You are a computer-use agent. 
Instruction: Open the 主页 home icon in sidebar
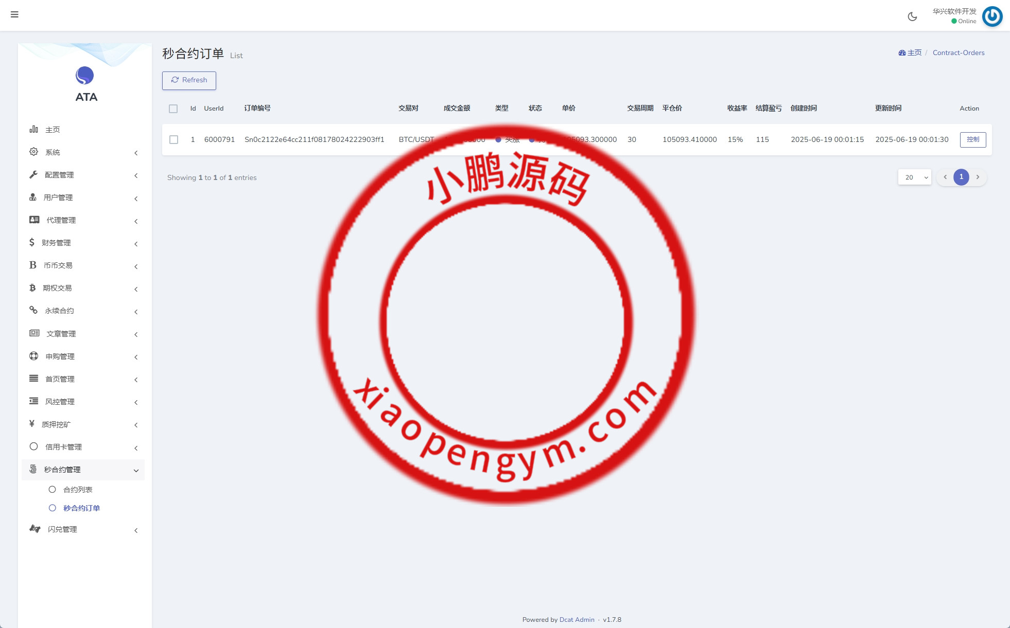(33, 129)
